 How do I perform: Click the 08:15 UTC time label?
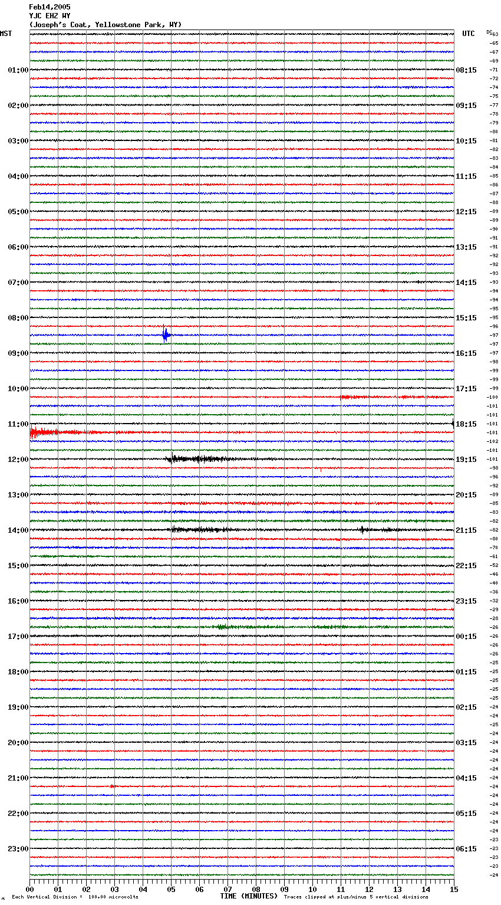[x=466, y=70]
